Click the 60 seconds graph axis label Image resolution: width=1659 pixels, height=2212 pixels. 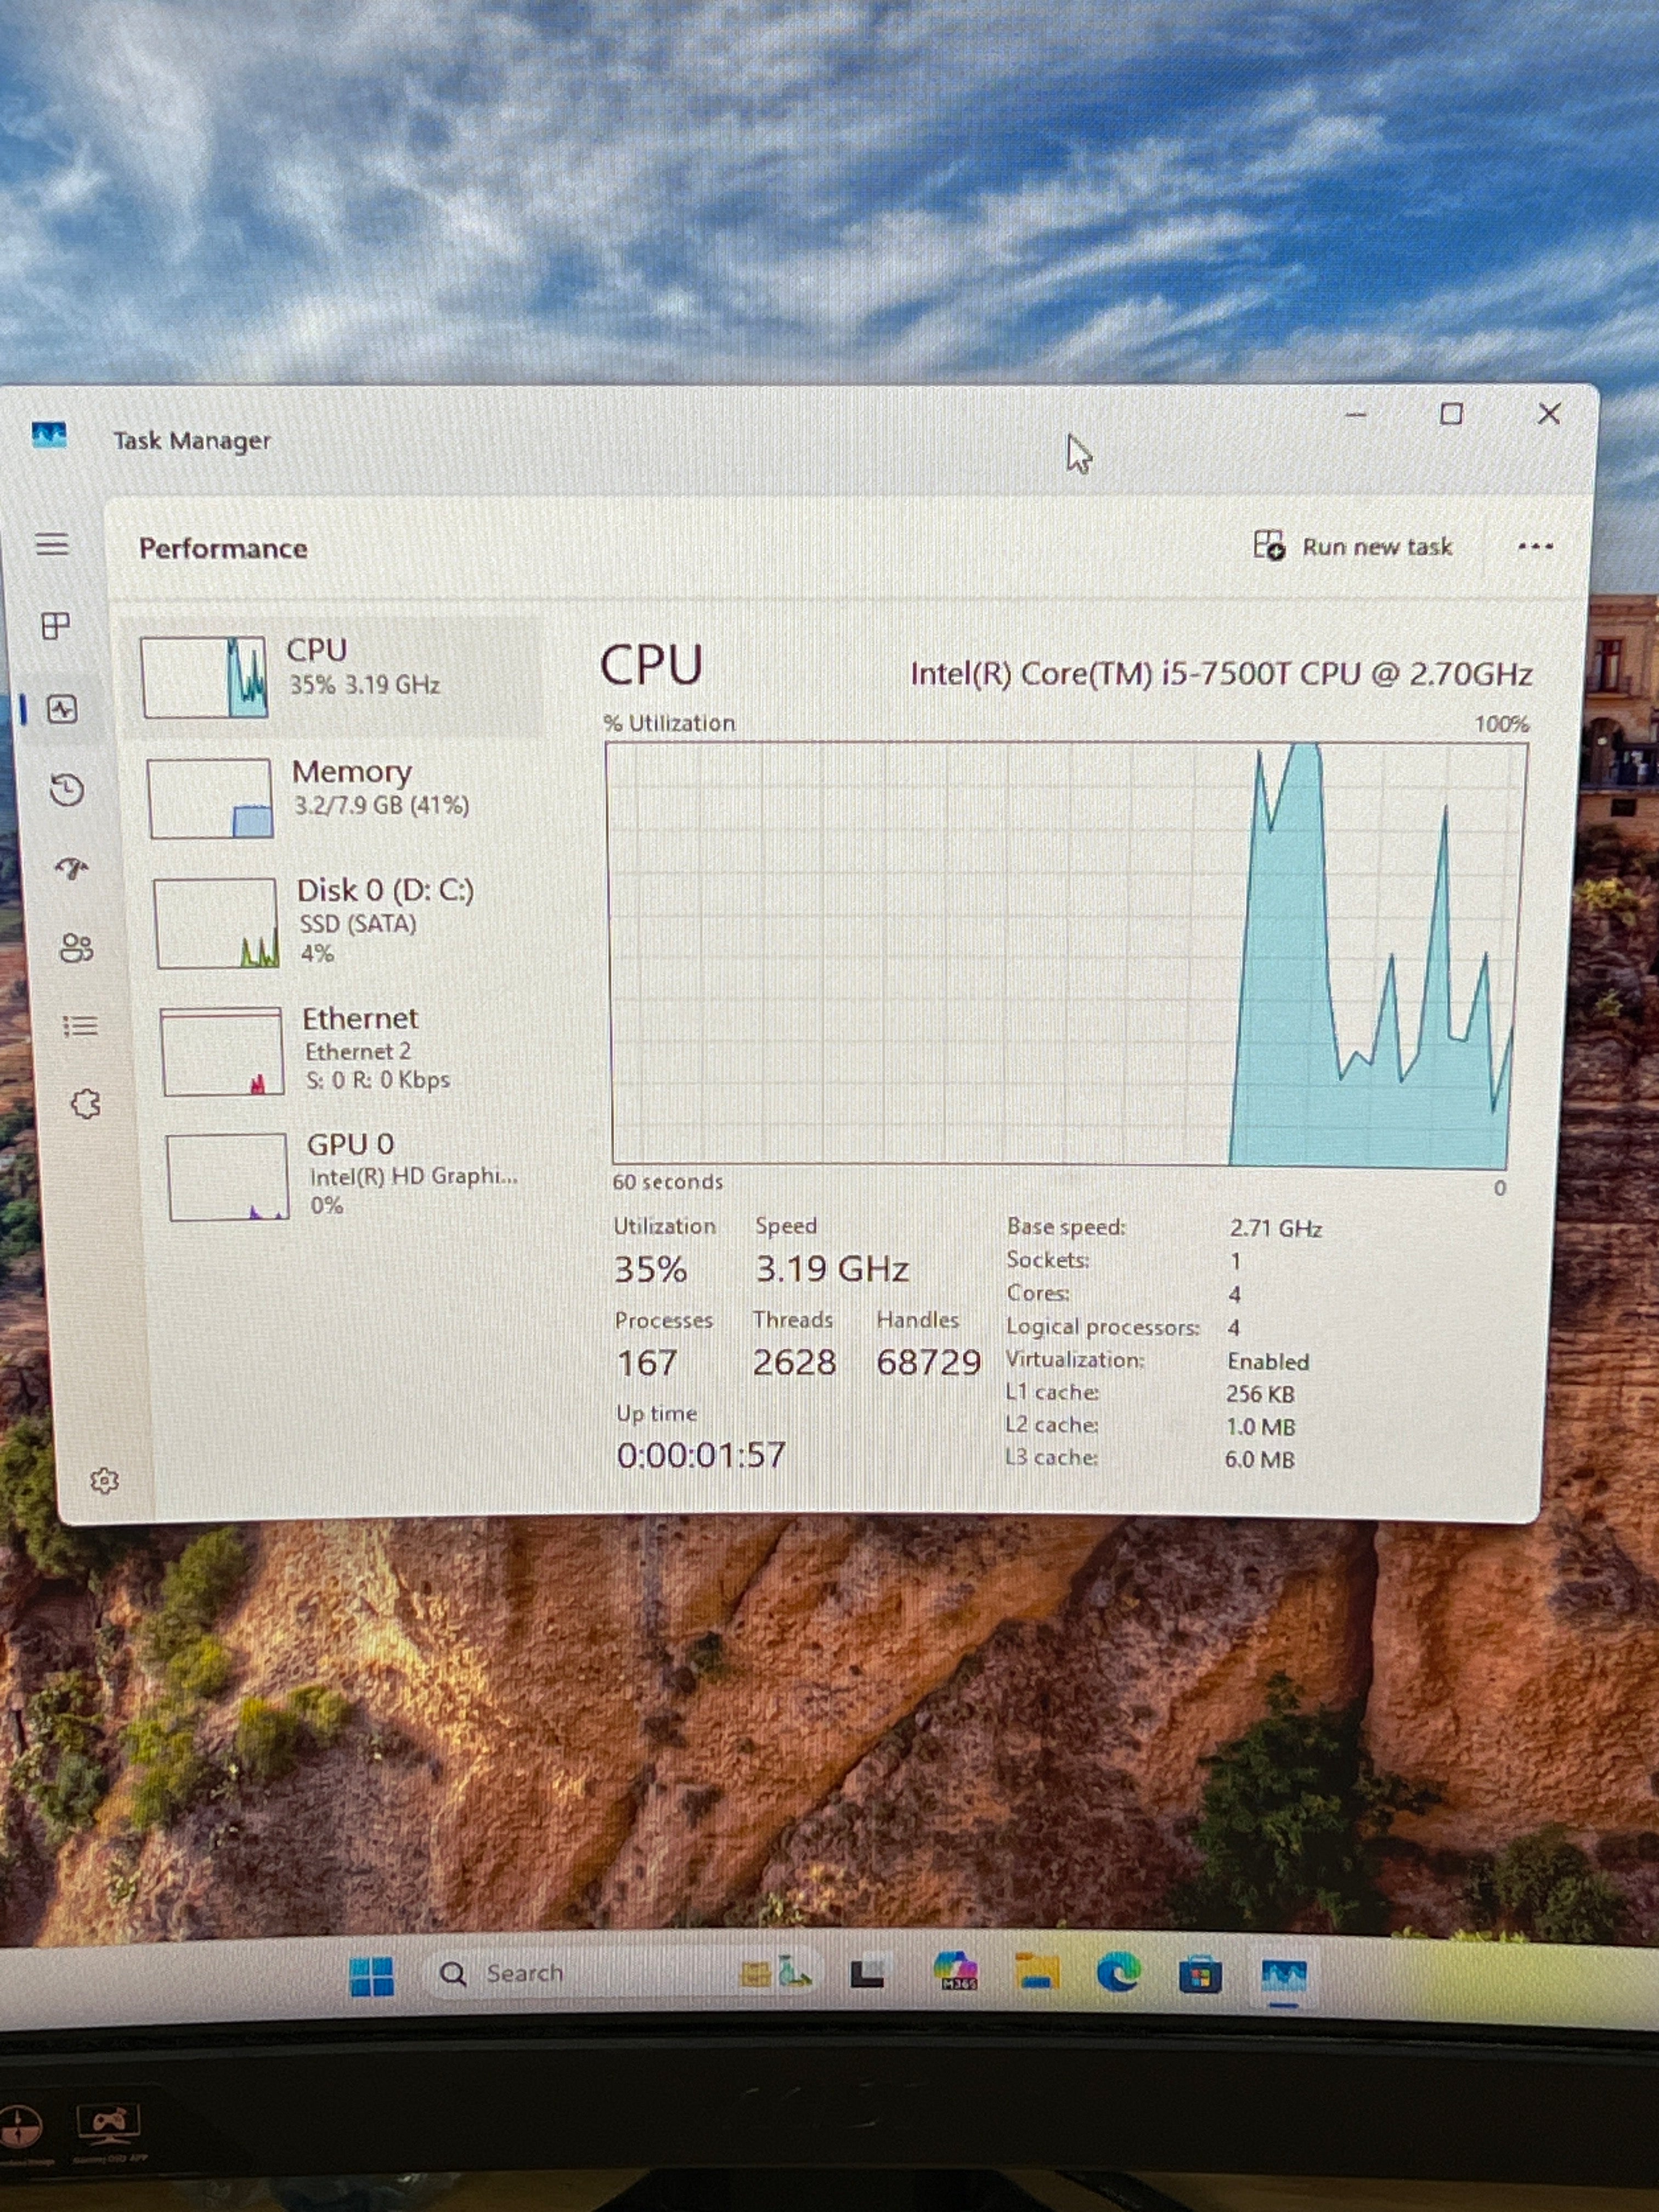coord(667,1182)
